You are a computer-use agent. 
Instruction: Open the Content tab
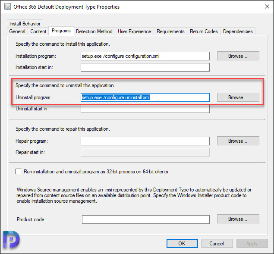pos(38,31)
